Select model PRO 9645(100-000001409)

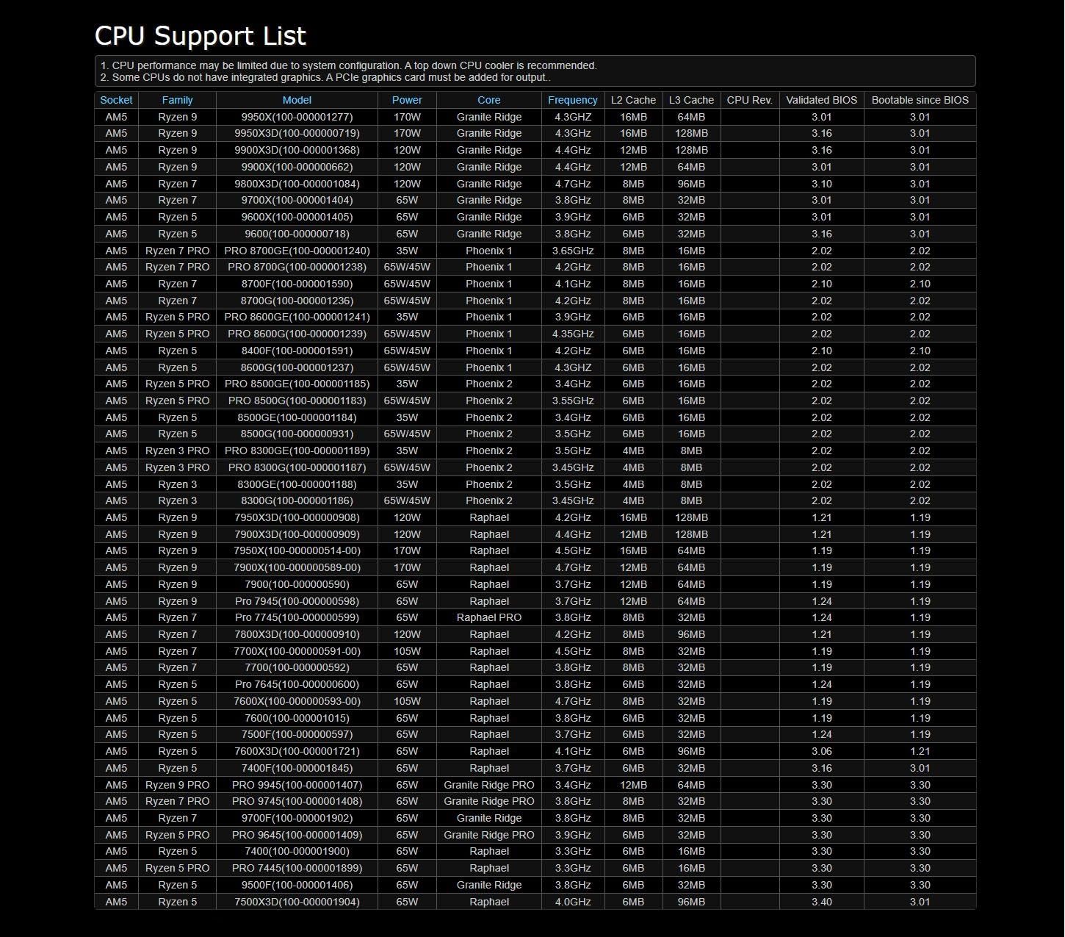[297, 835]
